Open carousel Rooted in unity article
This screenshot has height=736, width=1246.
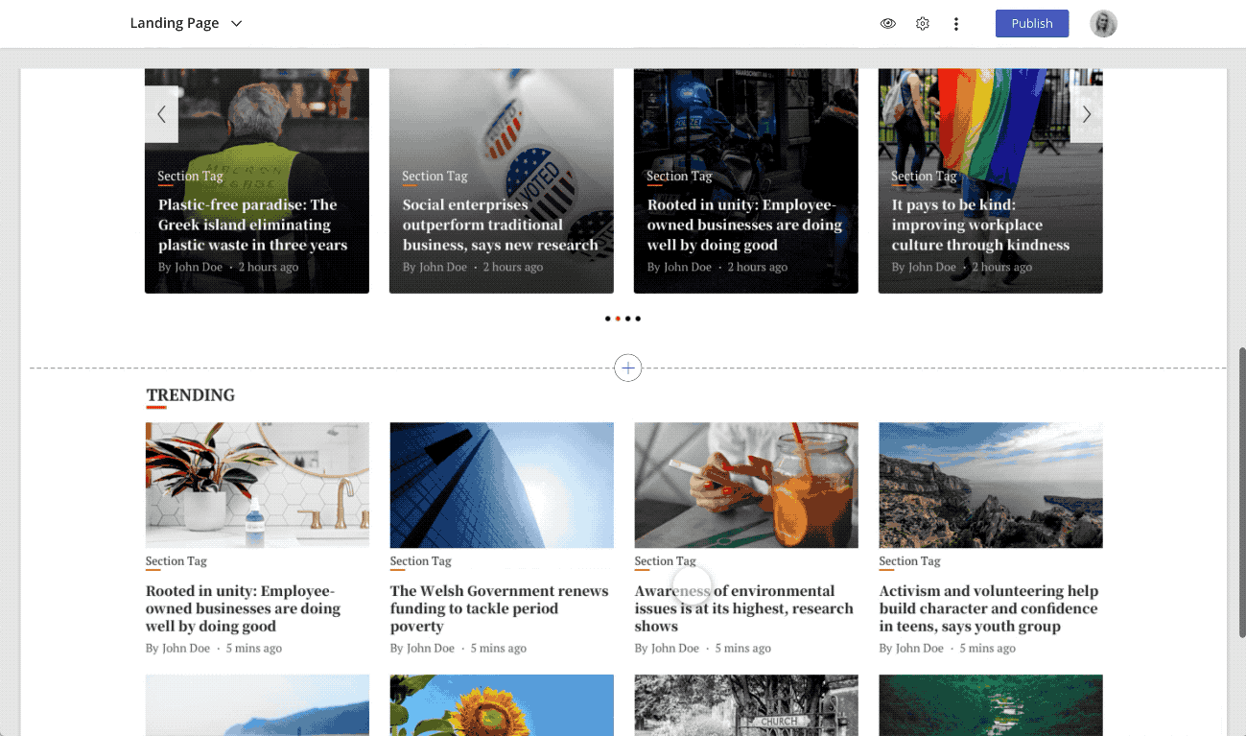pyautogui.click(x=744, y=225)
